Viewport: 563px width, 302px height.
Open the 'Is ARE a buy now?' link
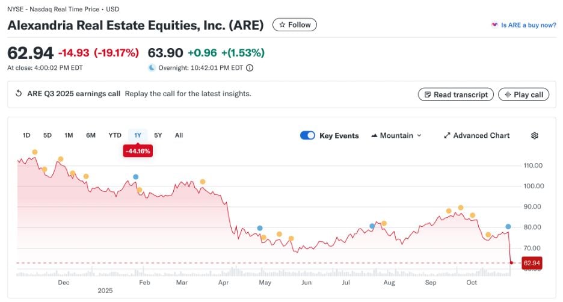point(528,25)
